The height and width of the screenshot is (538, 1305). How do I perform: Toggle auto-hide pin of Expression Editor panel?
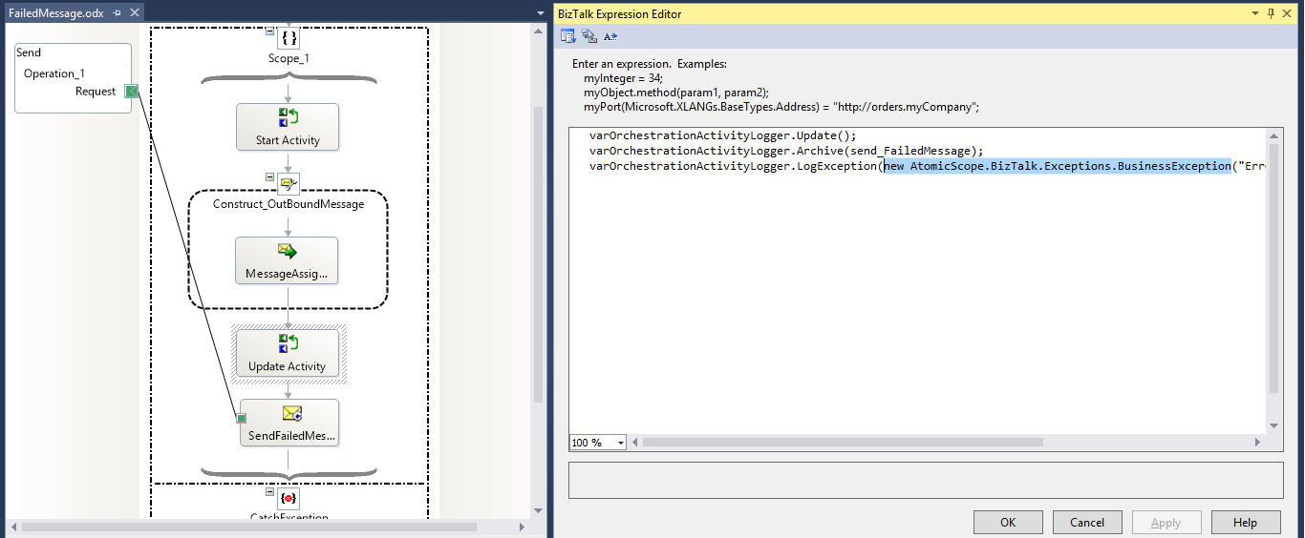pos(1271,13)
